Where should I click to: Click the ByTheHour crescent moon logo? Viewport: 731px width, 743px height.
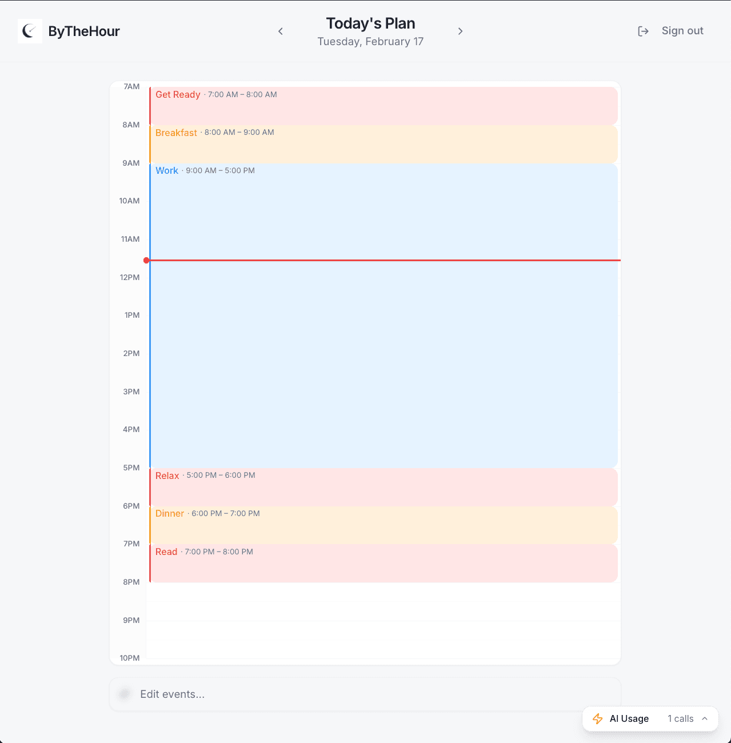[30, 31]
